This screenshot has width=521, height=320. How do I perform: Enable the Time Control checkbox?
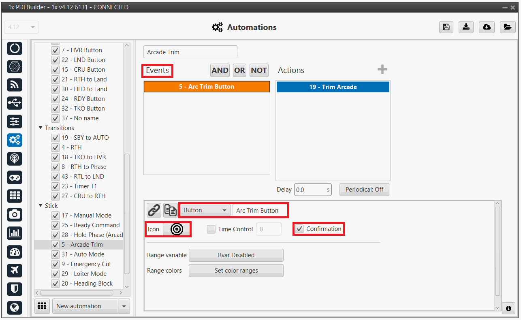[211, 229]
